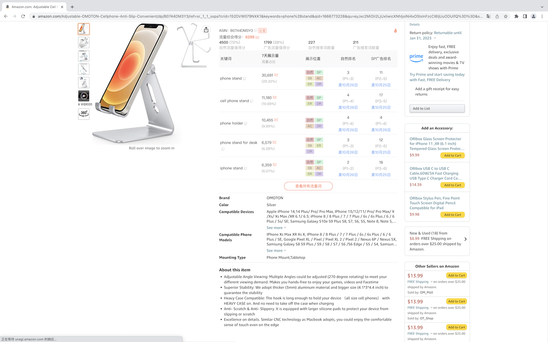Screen dimensions: 548x342
Task: Select the first product image thumbnail
Action: 83,29
